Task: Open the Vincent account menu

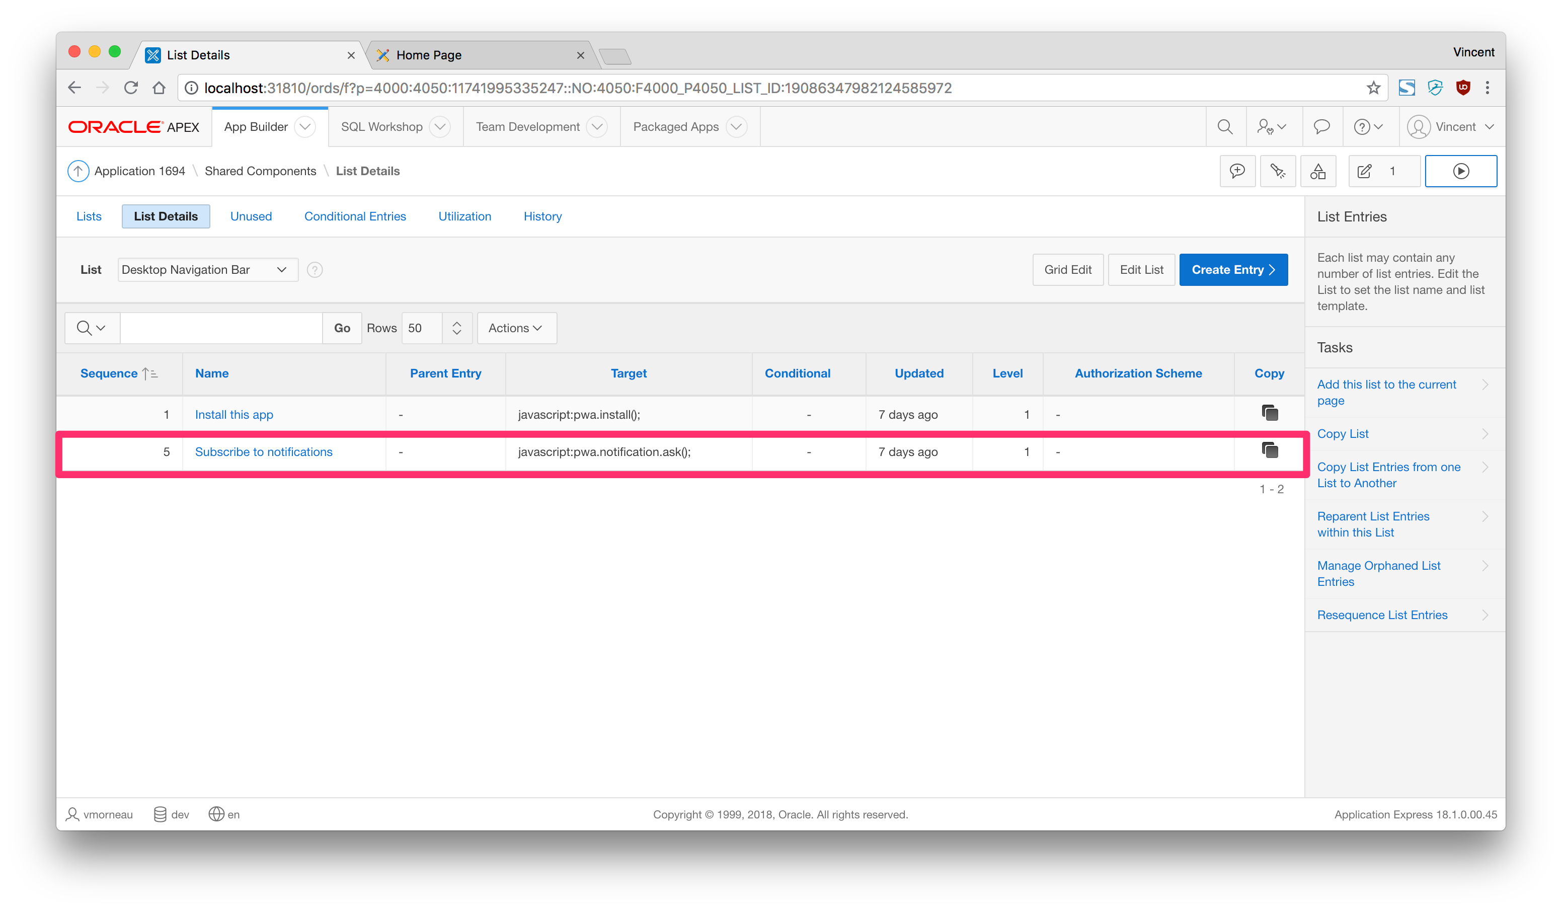Action: [1450, 127]
